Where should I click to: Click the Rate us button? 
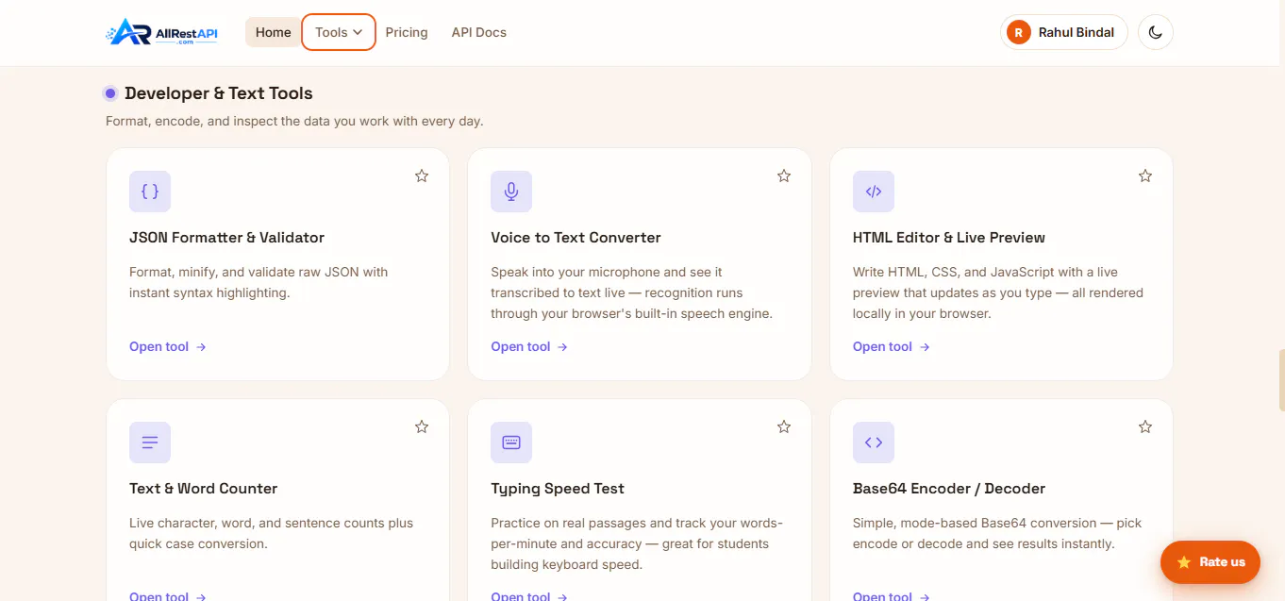[x=1210, y=562]
